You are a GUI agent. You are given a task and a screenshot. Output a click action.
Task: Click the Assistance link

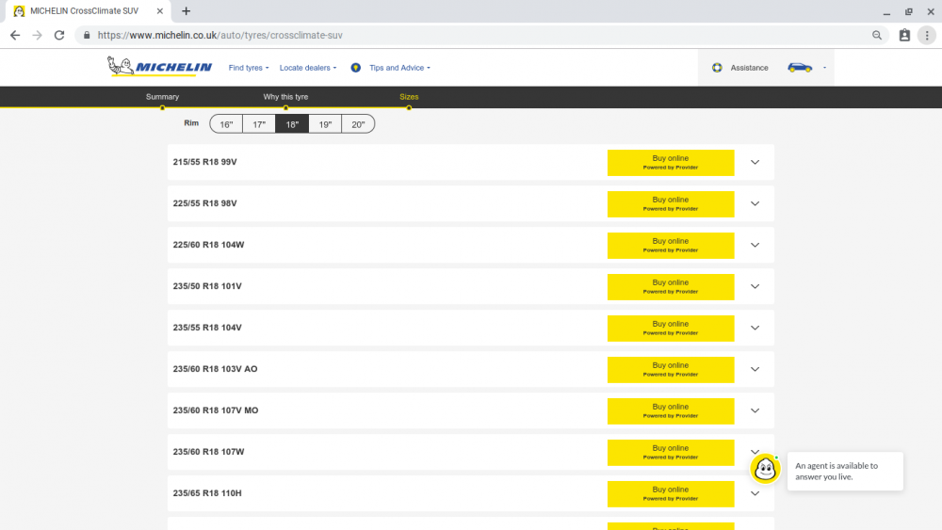point(749,68)
